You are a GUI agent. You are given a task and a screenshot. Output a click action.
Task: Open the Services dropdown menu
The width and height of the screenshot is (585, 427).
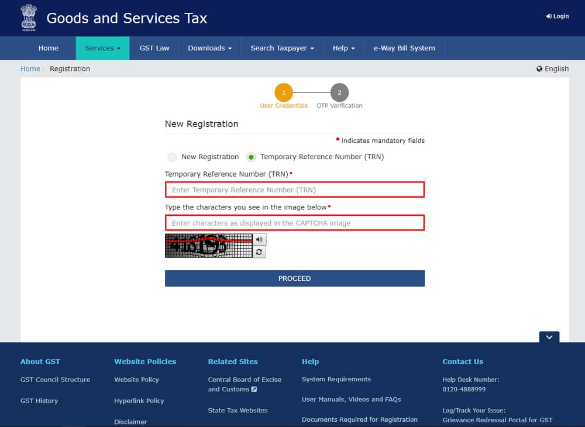tap(102, 48)
